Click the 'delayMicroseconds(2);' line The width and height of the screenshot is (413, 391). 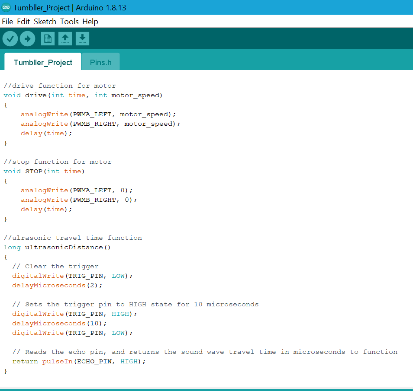click(x=57, y=285)
